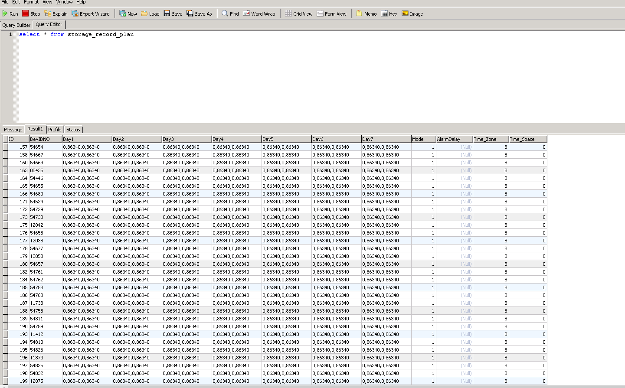The height and width of the screenshot is (388, 625).
Task: Open the Profile results tab
Action: (55, 130)
